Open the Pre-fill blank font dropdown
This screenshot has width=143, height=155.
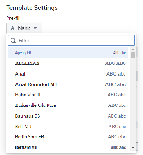click(x=24, y=28)
